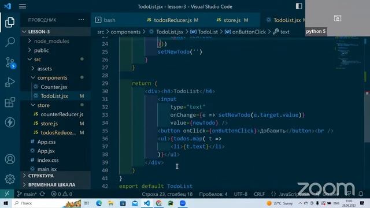Click the taskbar search box Поиск
370x208 pixels.
(x=47, y=203)
